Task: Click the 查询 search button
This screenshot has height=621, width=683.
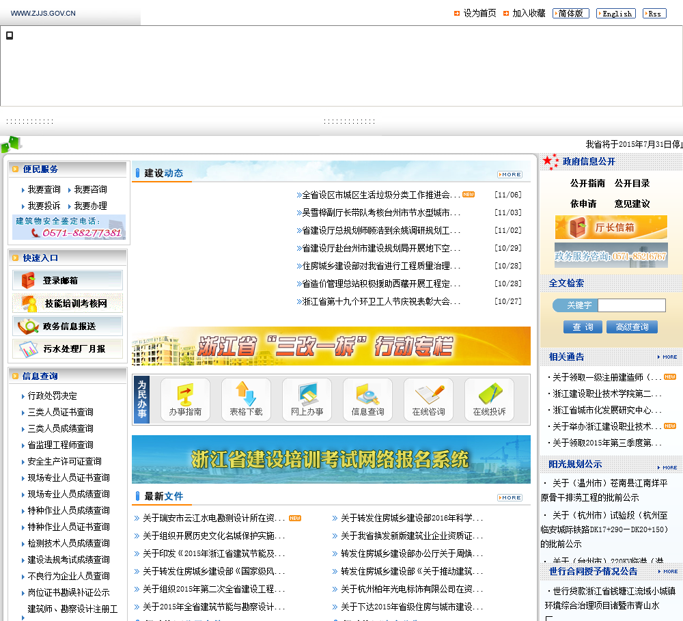Action: point(583,327)
